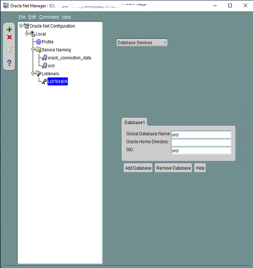Viewport: 253px width, 268px height.
Task: Close the Oracle Net Manager window
Action: (245, 6)
